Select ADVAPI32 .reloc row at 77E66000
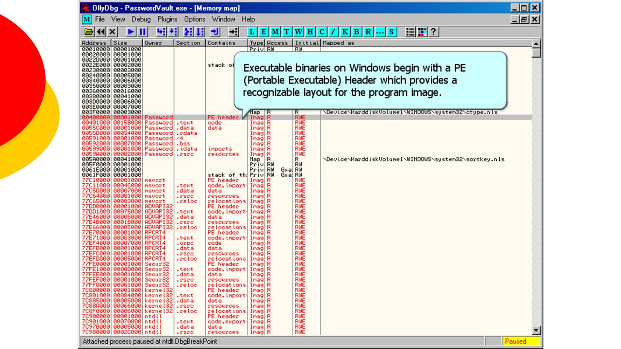The height and width of the screenshot is (349, 621). pos(306,227)
